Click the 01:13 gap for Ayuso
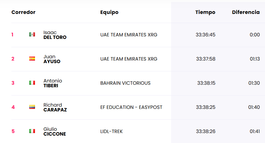The image size is (265, 143). click(x=255, y=59)
